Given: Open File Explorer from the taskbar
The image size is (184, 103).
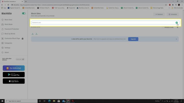Looking at the screenshot, I should 54,101.
